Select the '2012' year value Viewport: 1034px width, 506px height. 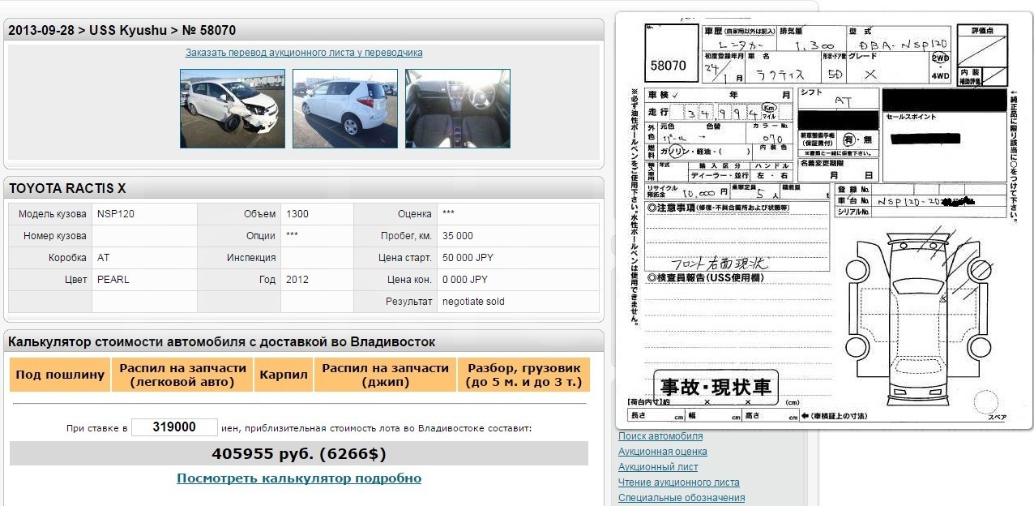pyautogui.click(x=297, y=280)
